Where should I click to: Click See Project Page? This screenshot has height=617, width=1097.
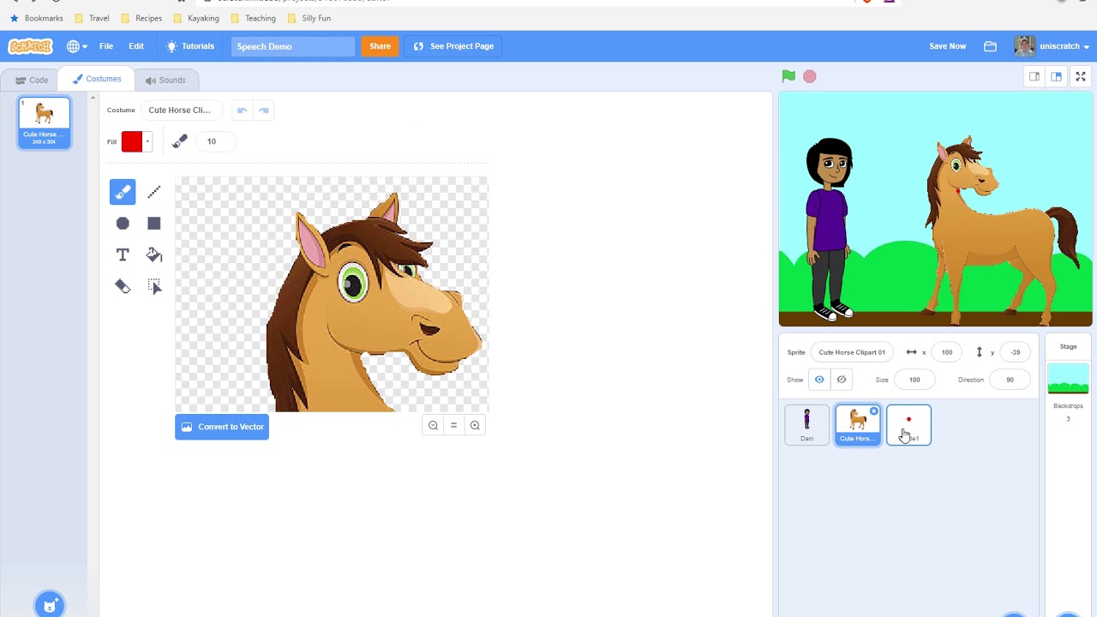(453, 46)
